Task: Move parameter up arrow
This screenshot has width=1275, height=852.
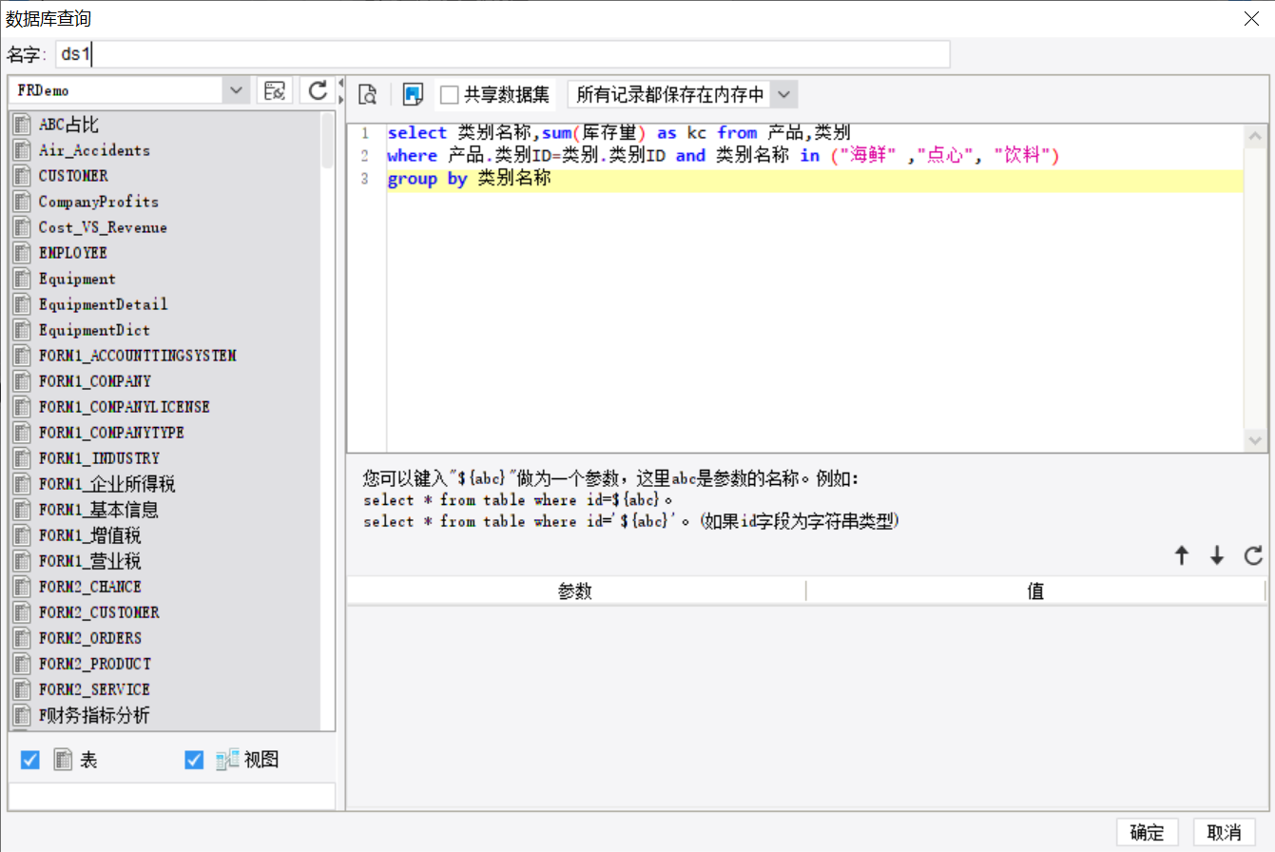Action: click(x=1182, y=556)
